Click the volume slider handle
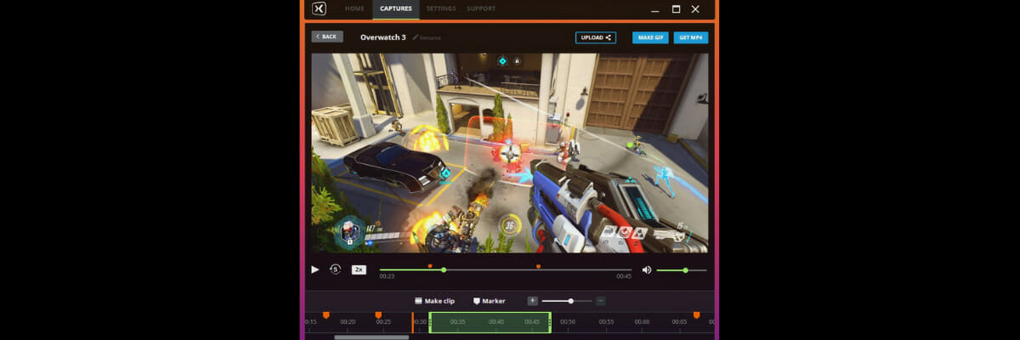This screenshot has height=340, width=1020. click(x=685, y=270)
